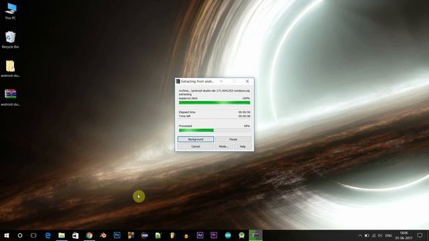Screen dimensions: 429x241
Task: Click the active WinRAR taskbar button
Action: [x=255, y=235]
